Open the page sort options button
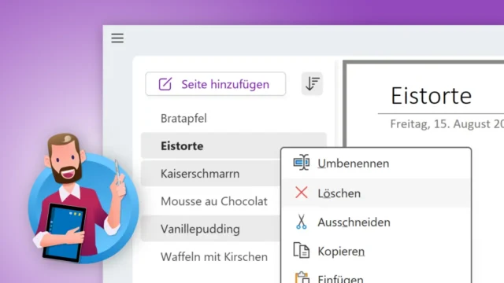This screenshot has height=283, width=504. tap(312, 84)
